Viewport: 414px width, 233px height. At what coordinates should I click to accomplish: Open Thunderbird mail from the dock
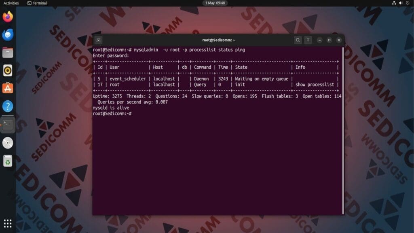tap(8, 34)
